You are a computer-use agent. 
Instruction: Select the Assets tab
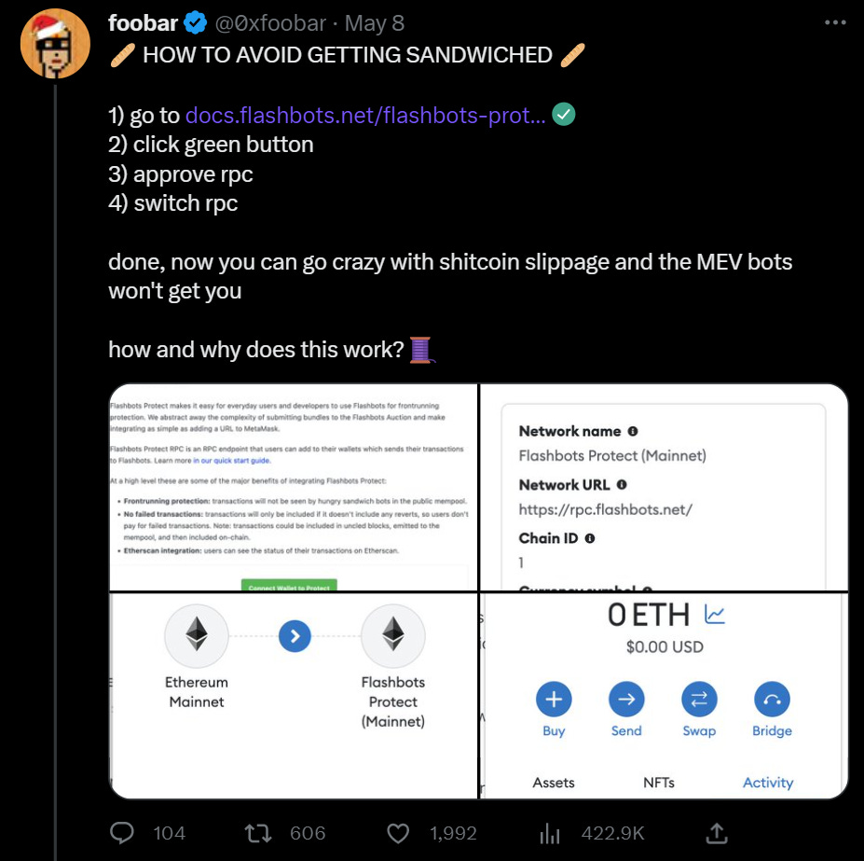(x=554, y=783)
